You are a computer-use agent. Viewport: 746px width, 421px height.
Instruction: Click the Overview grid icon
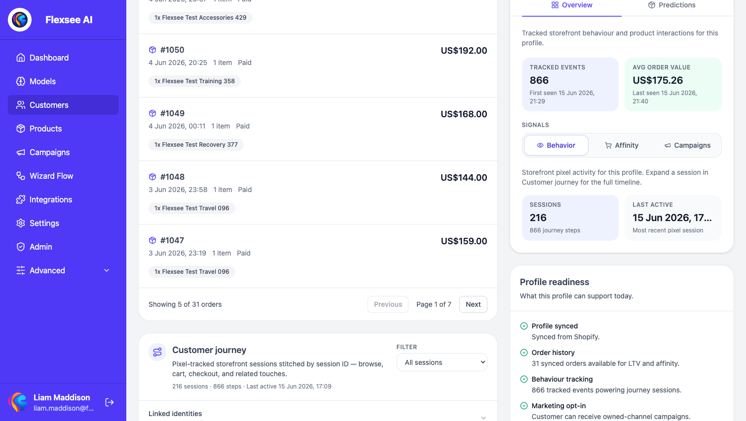pyautogui.click(x=555, y=5)
